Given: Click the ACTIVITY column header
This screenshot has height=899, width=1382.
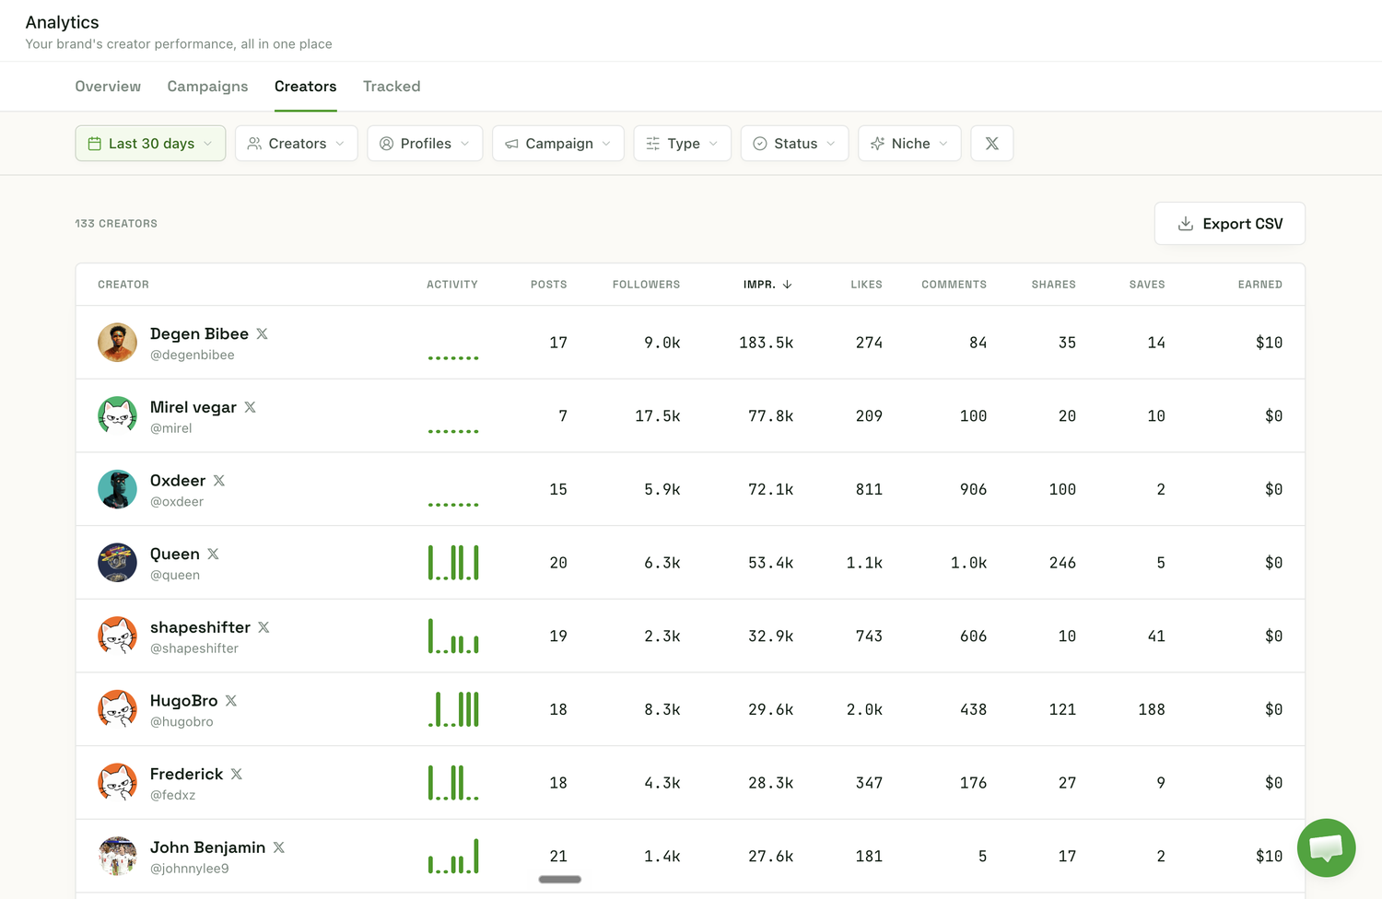Looking at the screenshot, I should (x=452, y=285).
